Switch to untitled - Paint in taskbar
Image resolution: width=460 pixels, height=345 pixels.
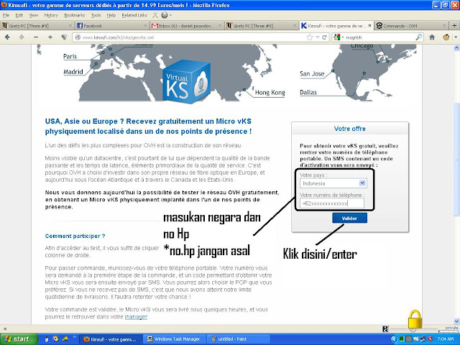(x=238, y=339)
